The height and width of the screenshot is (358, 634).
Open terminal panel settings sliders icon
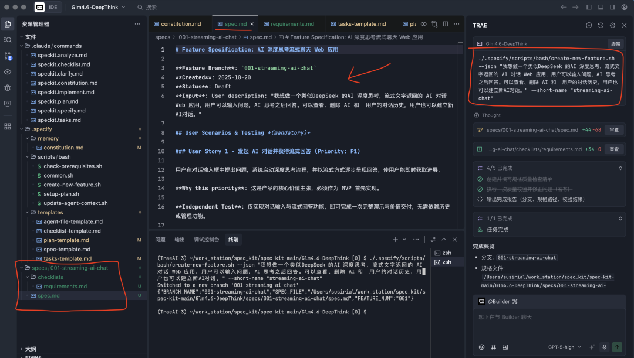433,240
